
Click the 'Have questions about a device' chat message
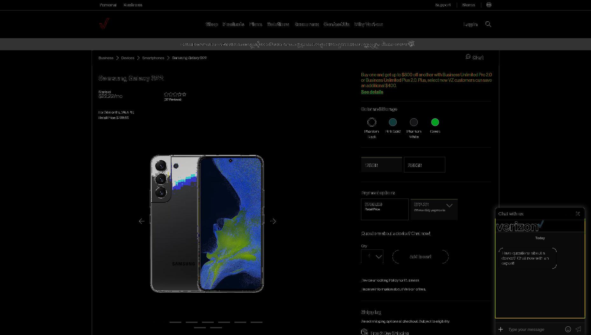pyautogui.click(x=527, y=258)
